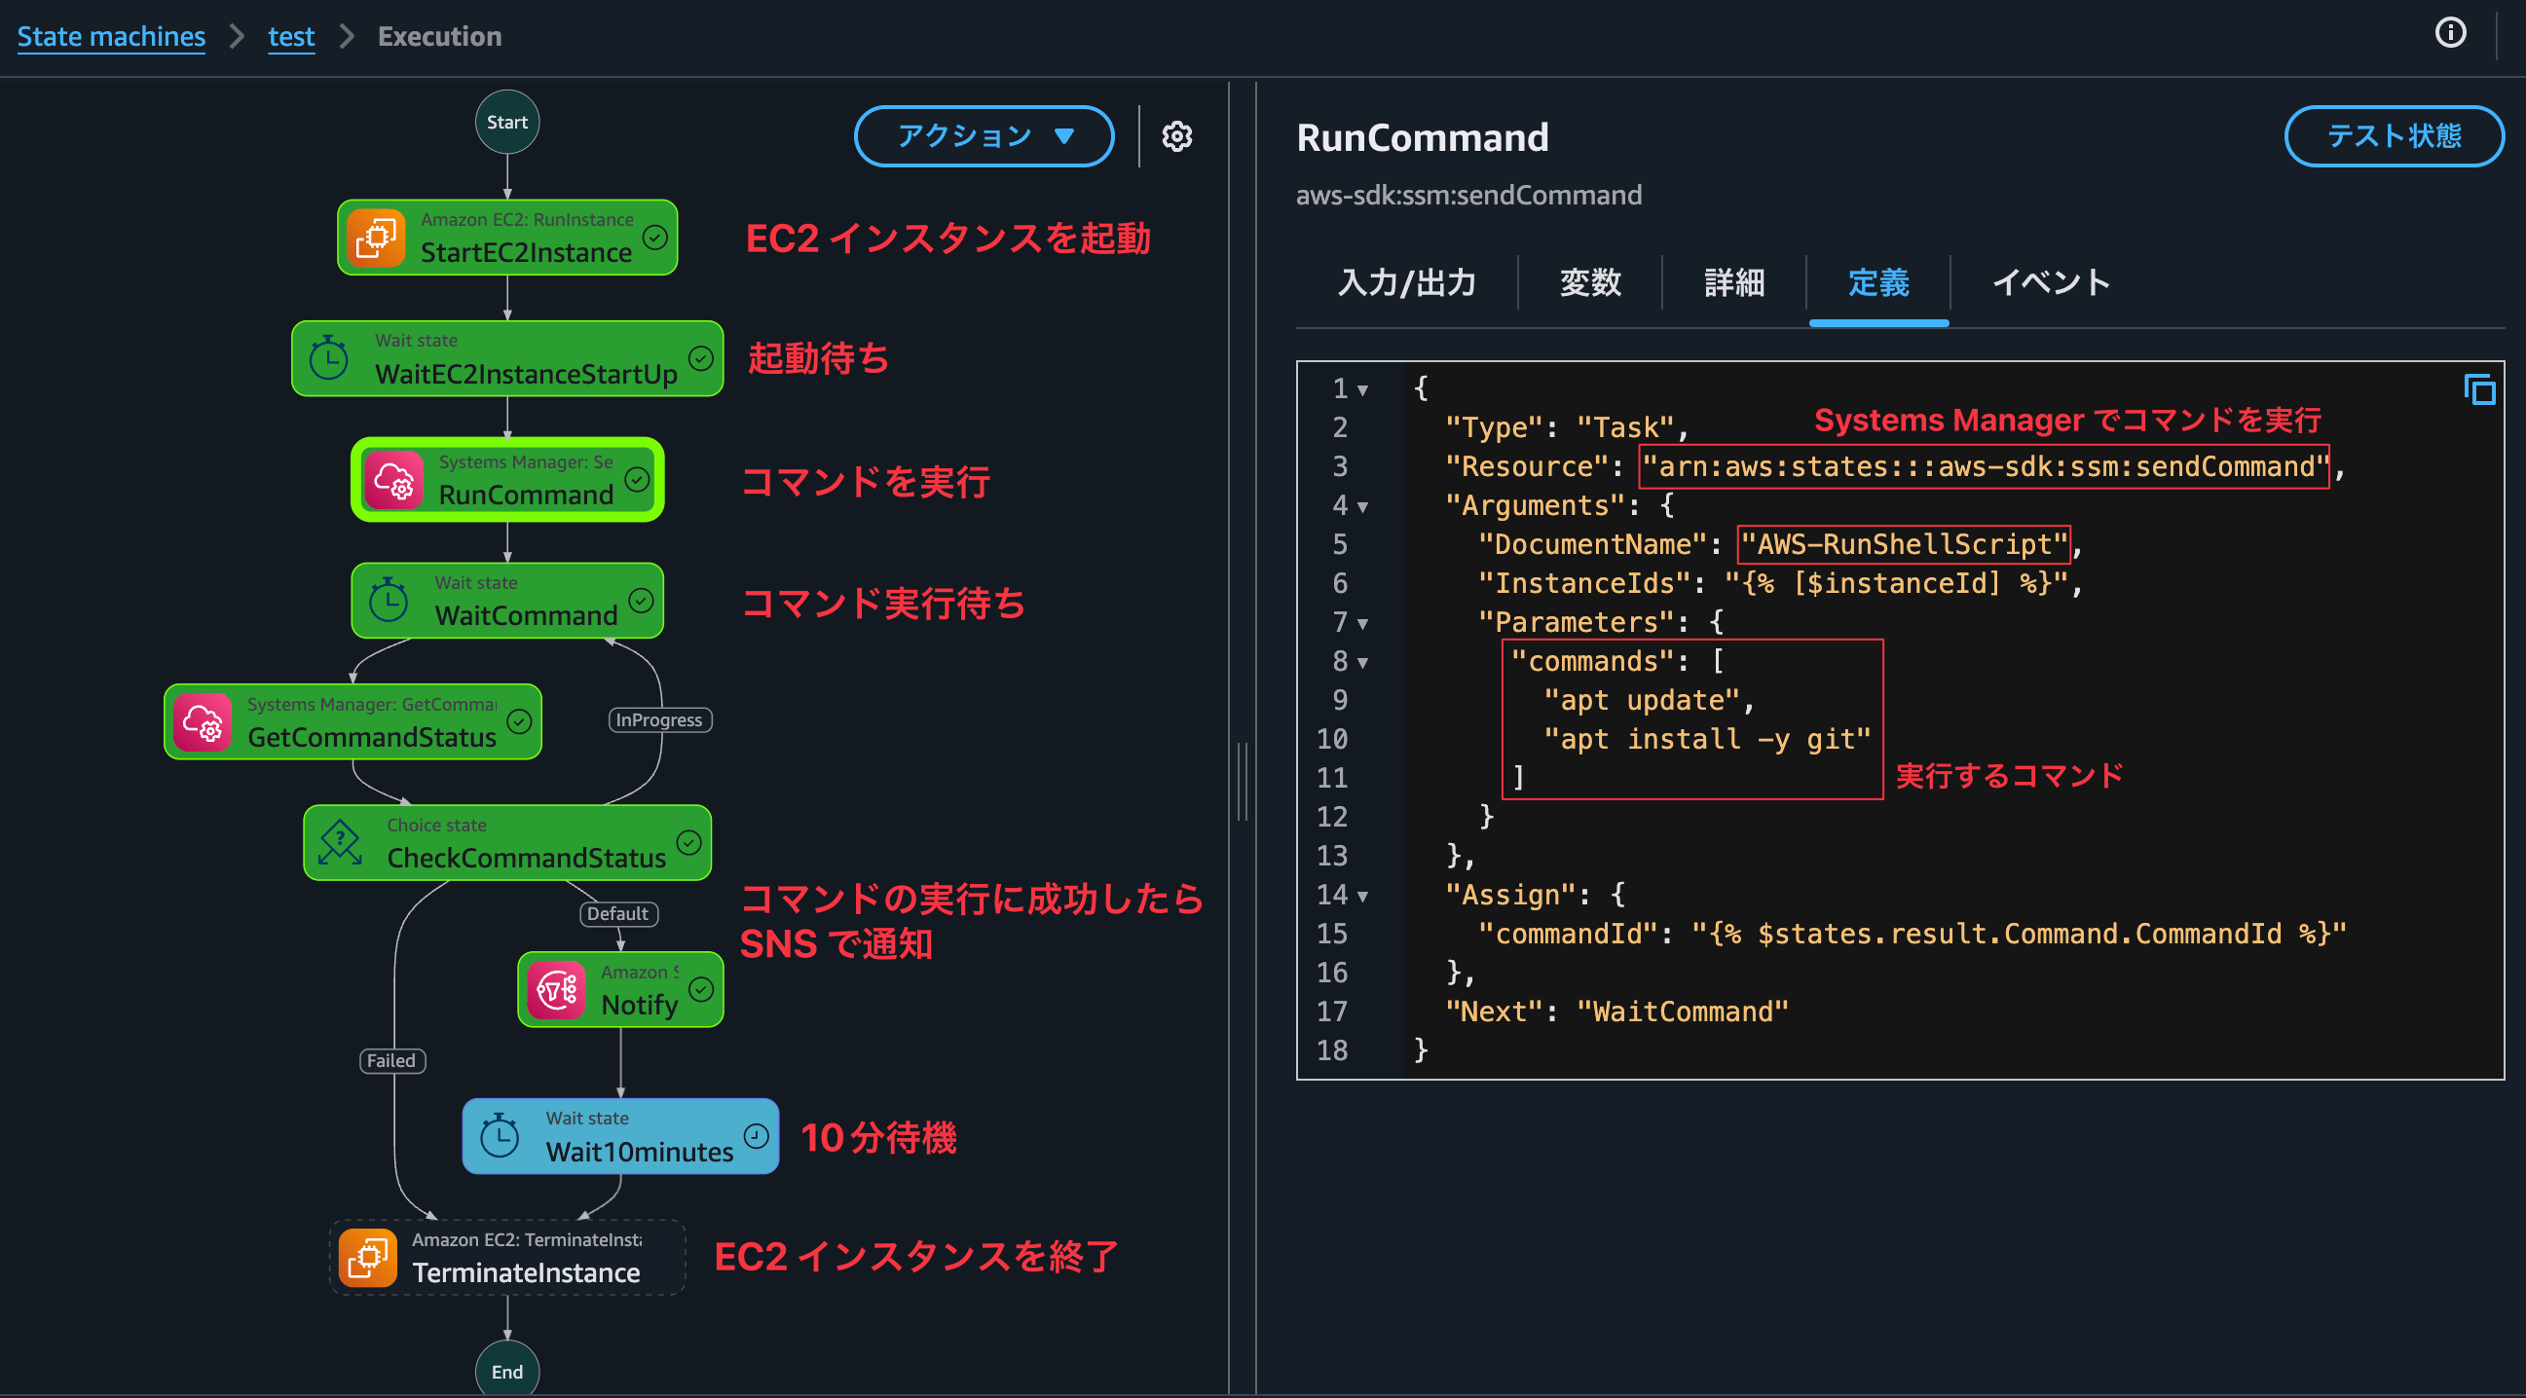
Task: Click the StartEC2Instance EC2 icon
Action: tap(377, 238)
